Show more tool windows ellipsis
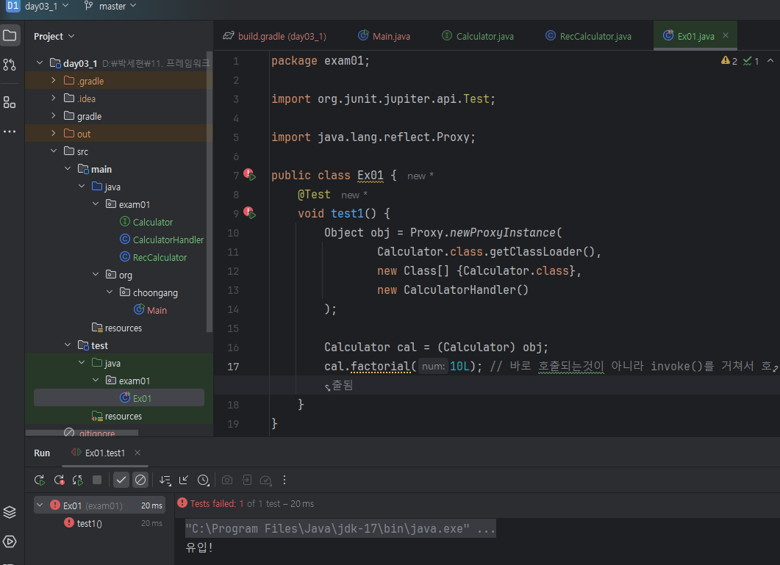780x565 pixels. [x=10, y=132]
